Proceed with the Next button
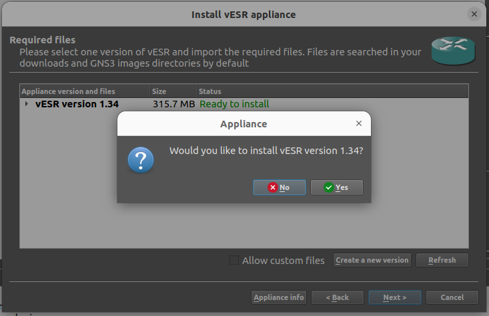 tap(395, 297)
